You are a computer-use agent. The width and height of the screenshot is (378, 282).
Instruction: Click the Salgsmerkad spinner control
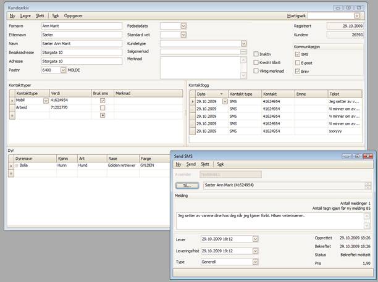(x=244, y=52)
